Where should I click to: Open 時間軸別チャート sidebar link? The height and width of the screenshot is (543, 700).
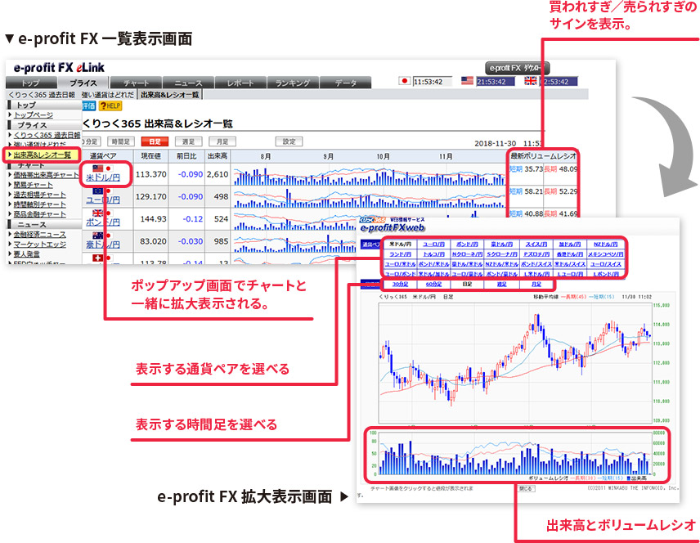(39, 204)
